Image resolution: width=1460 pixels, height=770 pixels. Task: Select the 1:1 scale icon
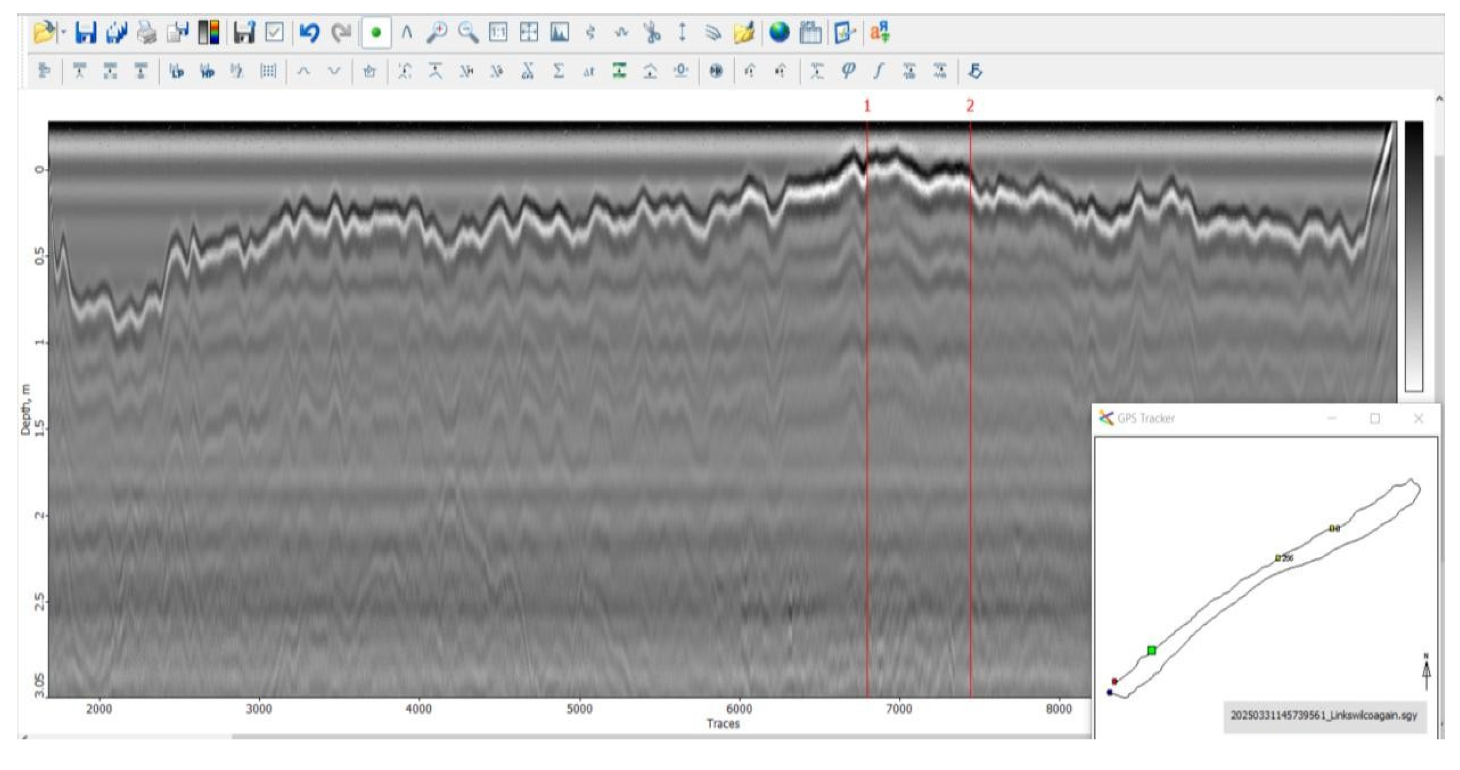click(498, 32)
